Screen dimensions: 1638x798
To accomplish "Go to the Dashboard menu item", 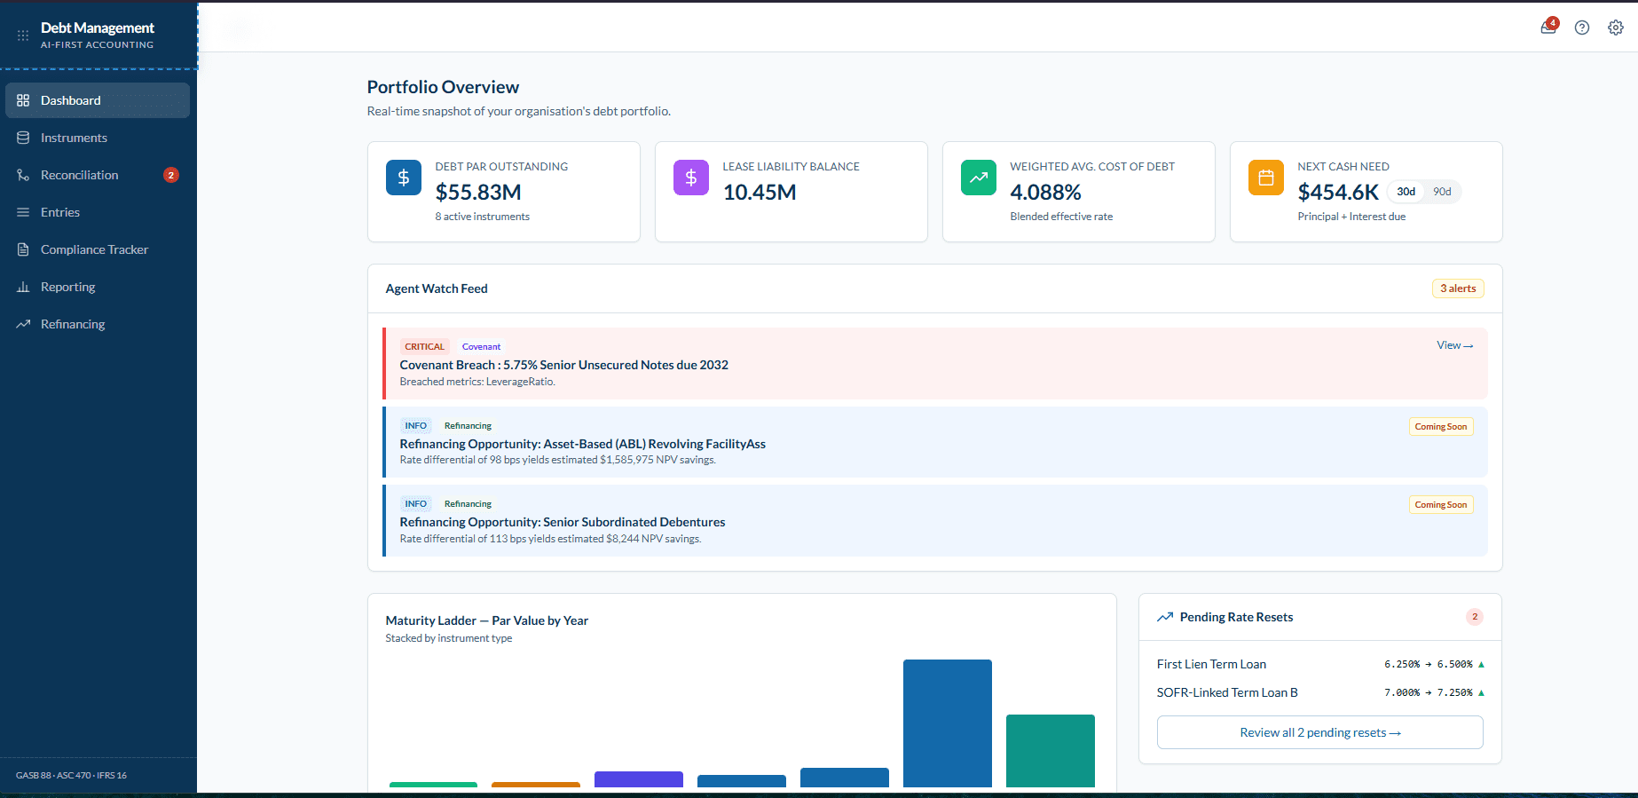I will pos(98,100).
